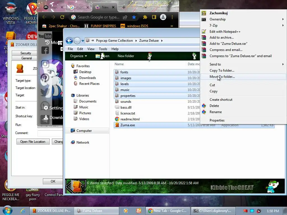
Task: Open Recent Places in navigation pane
Action: pyautogui.click(x=89, y=83)
